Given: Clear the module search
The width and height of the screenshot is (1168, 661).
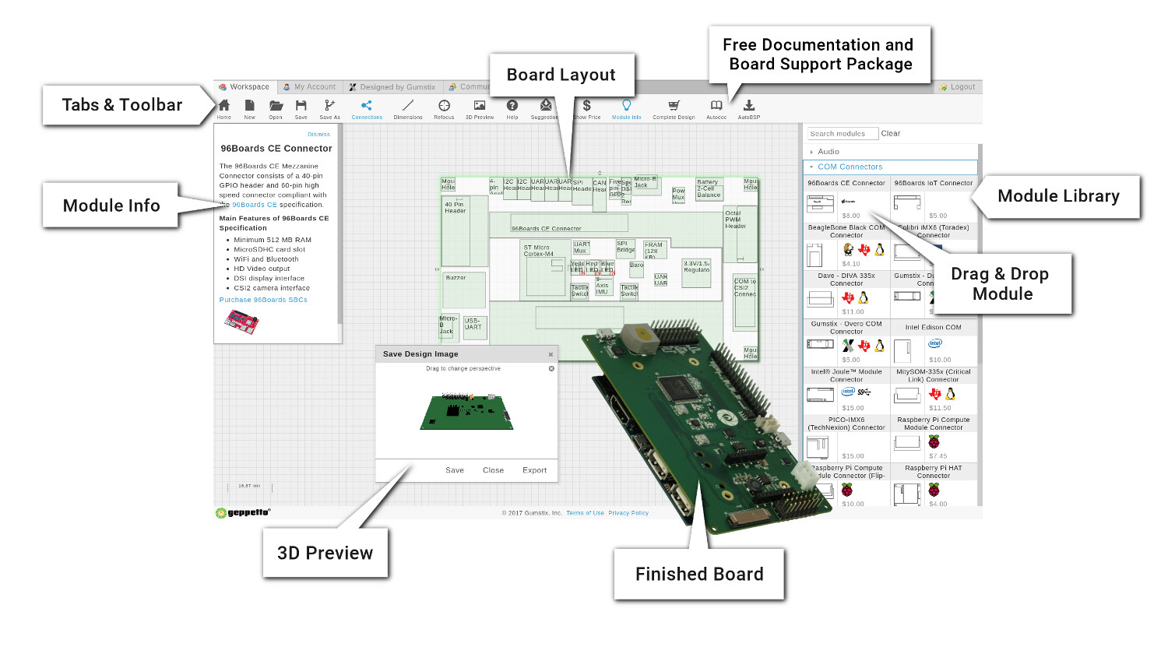Looking at the screenshot, I should click(891, 134).
